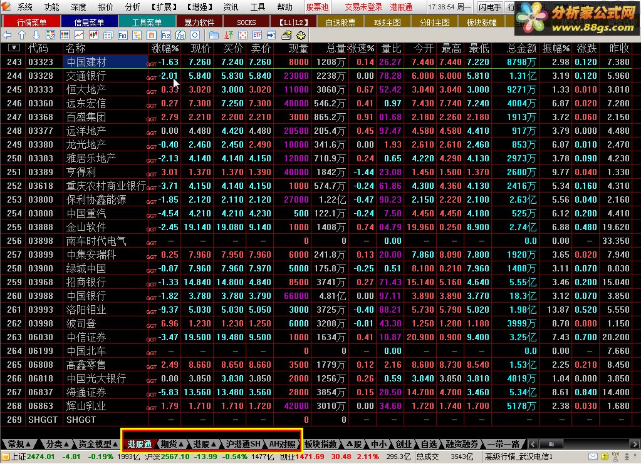Screen dimensions: 641x464
Task: Click the red dotted selection icon
Action: 243,35
